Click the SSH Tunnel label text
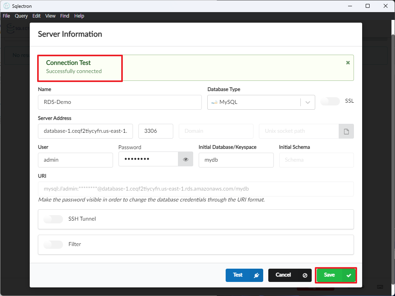395x296 pixels. coord(82,219)
